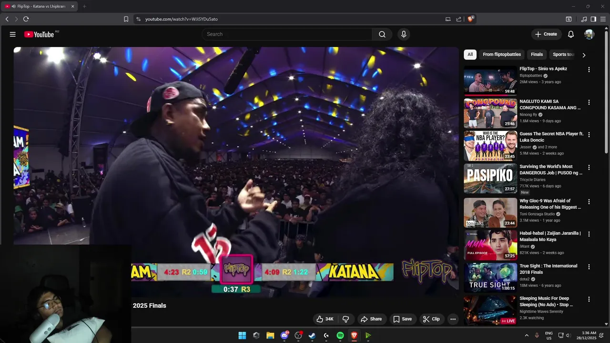Image resolution: width=610 pixels, height=343 pixels.
Task: Open options for Sleeping Music For Deep Sleeping
Action: point(589,300)
